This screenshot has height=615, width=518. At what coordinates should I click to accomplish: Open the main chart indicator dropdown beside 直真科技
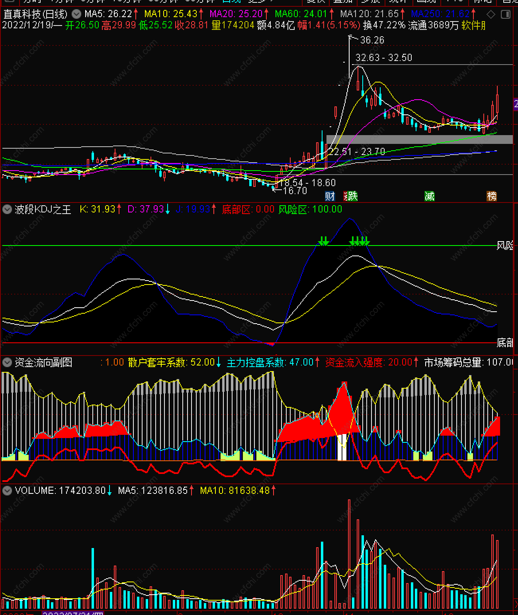pos(77,14)
